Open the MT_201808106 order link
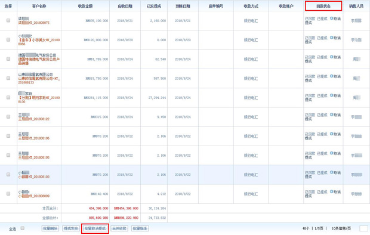Image resolution: width=370 pixels, height=235 pixels. [34, 138]
